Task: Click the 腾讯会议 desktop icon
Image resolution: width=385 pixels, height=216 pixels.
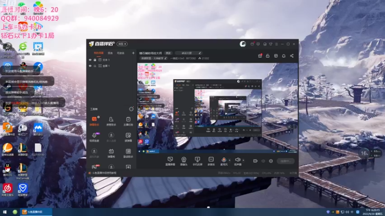Action: [38, 130]
